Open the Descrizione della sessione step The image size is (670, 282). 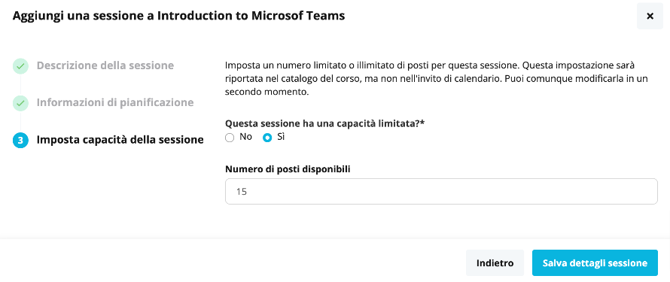click(x=105, y=65)
